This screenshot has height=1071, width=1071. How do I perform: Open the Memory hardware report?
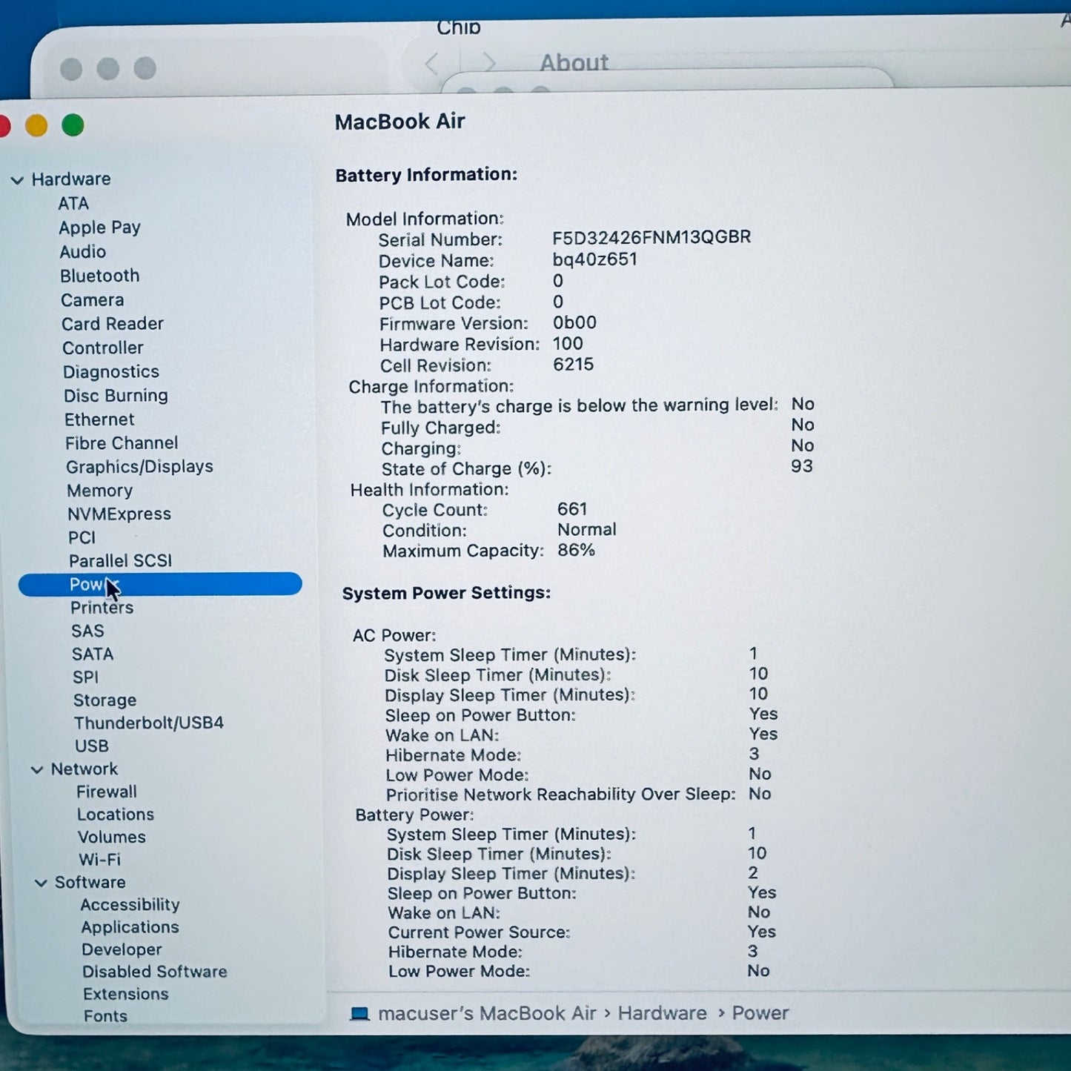point(100,491)
